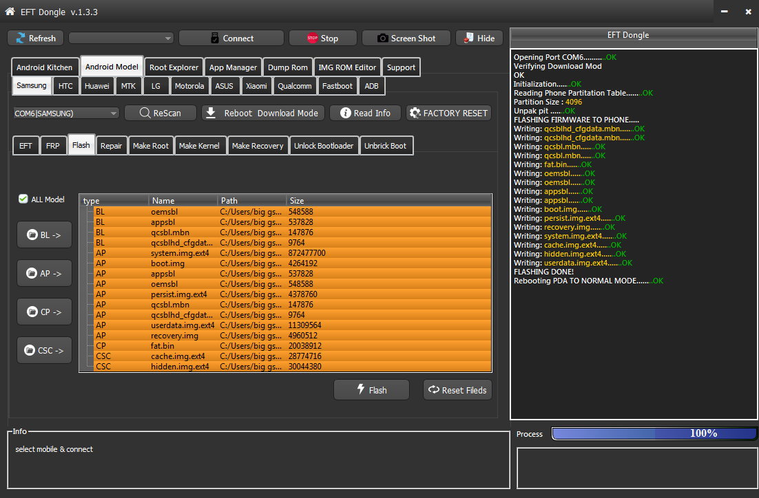Switch to the Android Model tab
759x498 pixels.
(112, 67)
